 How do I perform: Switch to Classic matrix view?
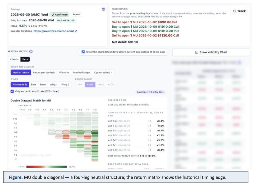click(14, 59)
